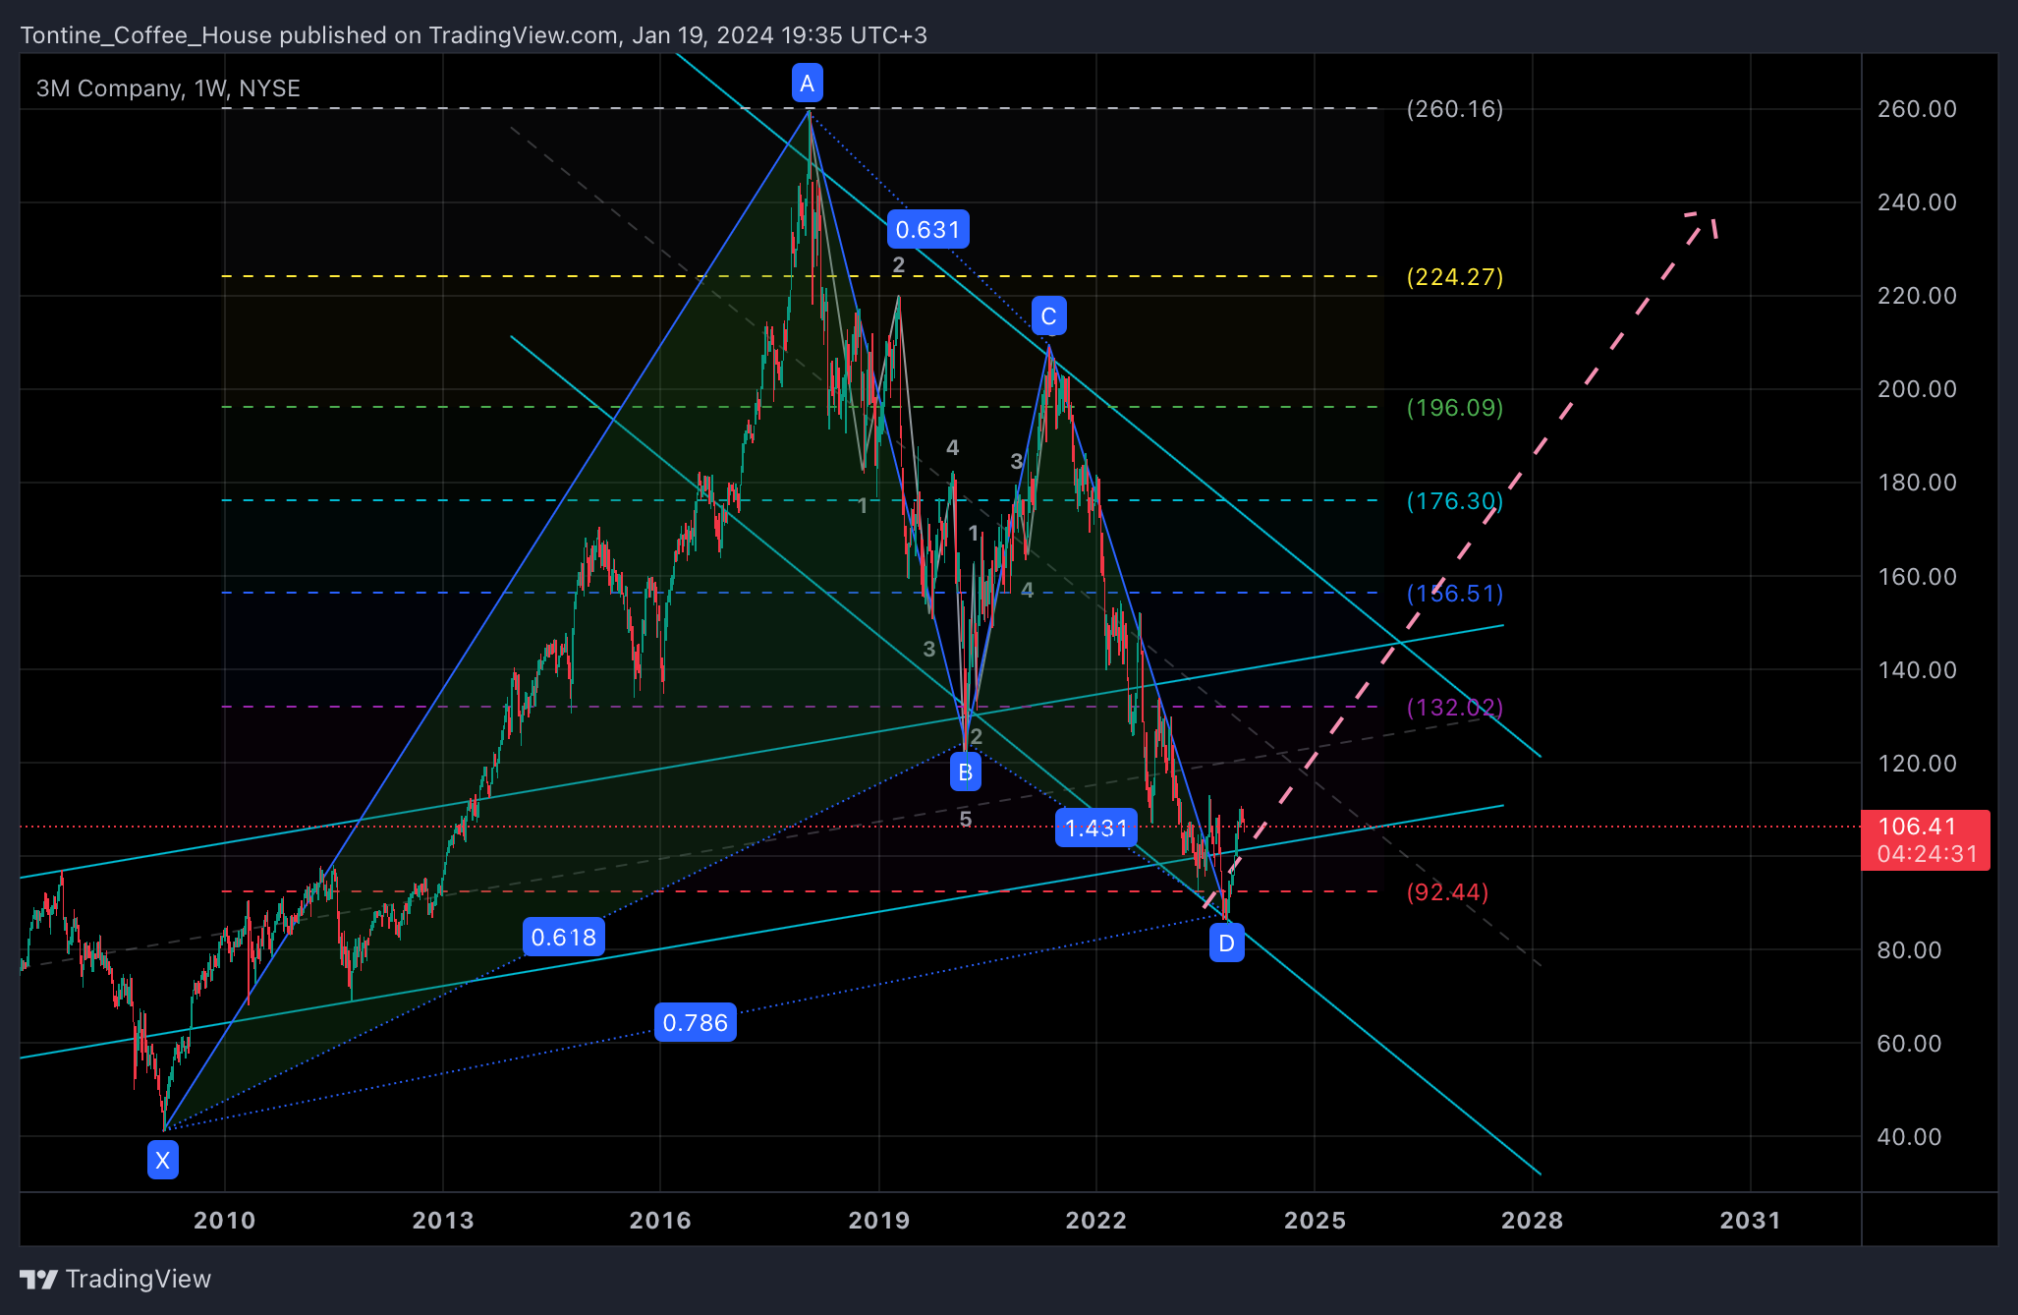Select the 0.618 ratio label
The height and width of the screenshot is (1315, 2018).
pos(564,937)
